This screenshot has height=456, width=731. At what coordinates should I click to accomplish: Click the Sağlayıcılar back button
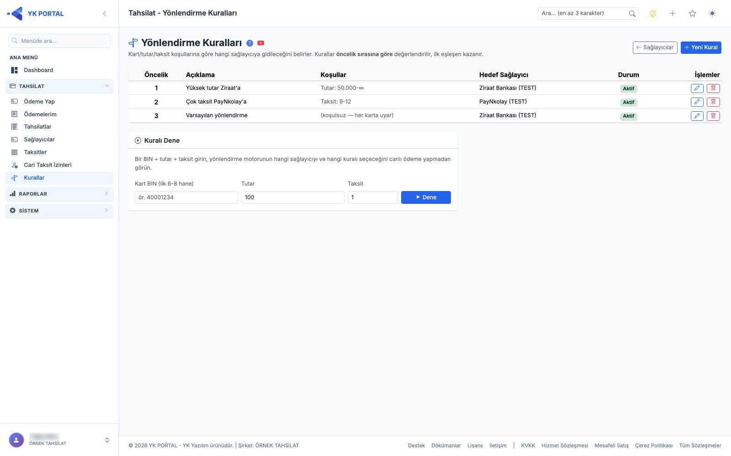[x=655, y=47]
